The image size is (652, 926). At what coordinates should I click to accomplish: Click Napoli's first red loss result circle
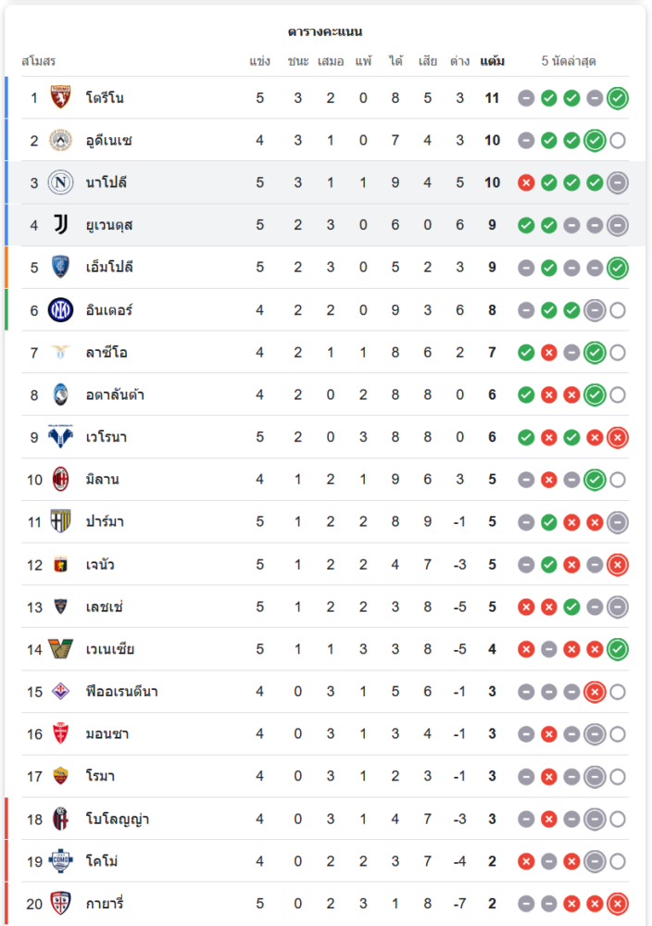(x=526, y=182)
